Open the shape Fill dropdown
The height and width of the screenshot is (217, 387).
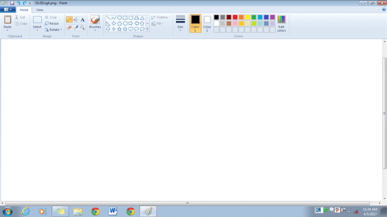(158, 23)
